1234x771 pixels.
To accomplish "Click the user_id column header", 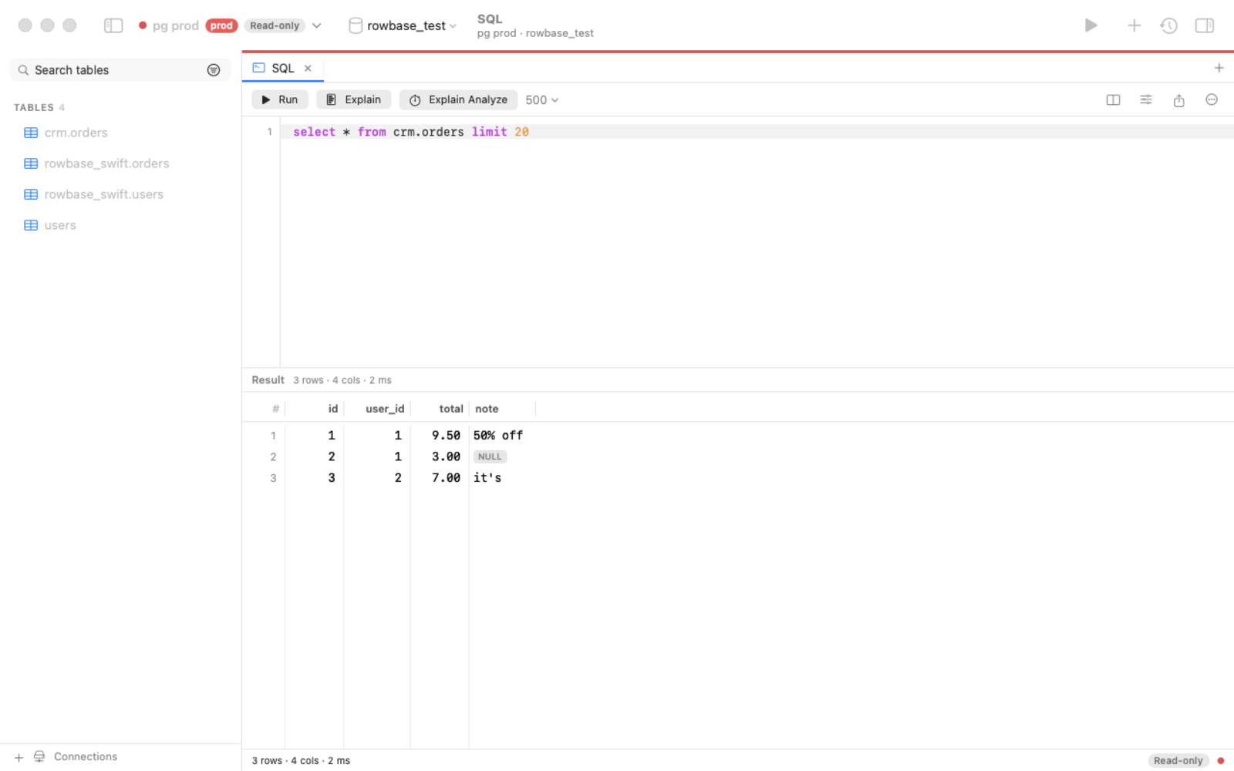I will (x=377, y=409).
